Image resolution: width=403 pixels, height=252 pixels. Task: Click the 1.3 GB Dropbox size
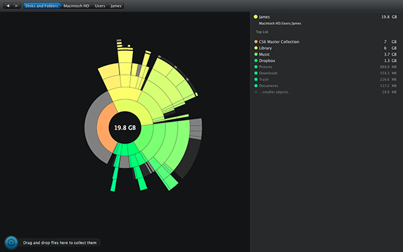[390, 60]
